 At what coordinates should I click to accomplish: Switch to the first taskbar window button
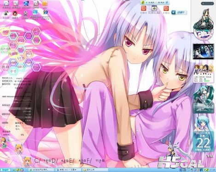click(x=41, y=170)
